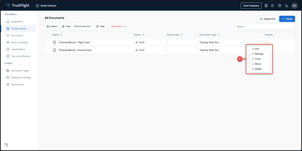
Task: Select all documents header checkbox
Action: (x=49, y=34)
